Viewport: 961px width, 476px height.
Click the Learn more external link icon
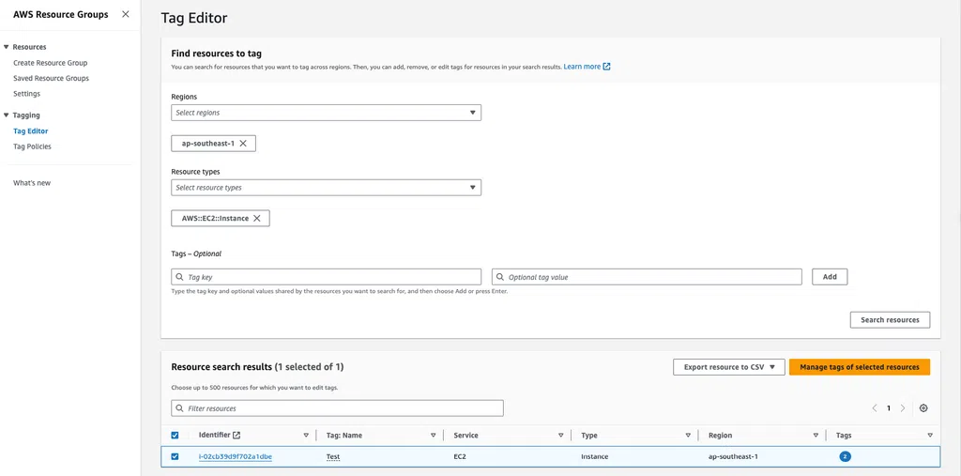point(607,67)
